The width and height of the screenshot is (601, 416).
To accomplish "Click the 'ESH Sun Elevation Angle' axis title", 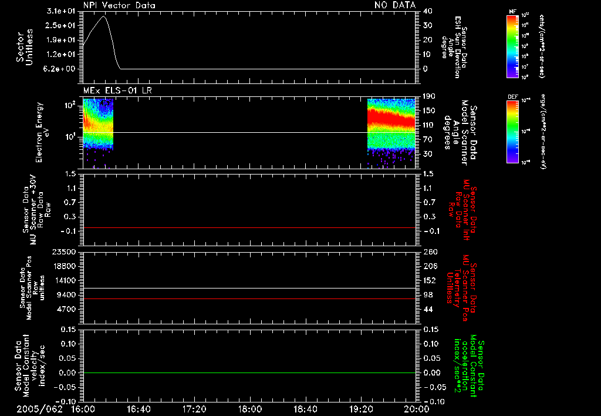I will tap(454, 47).
